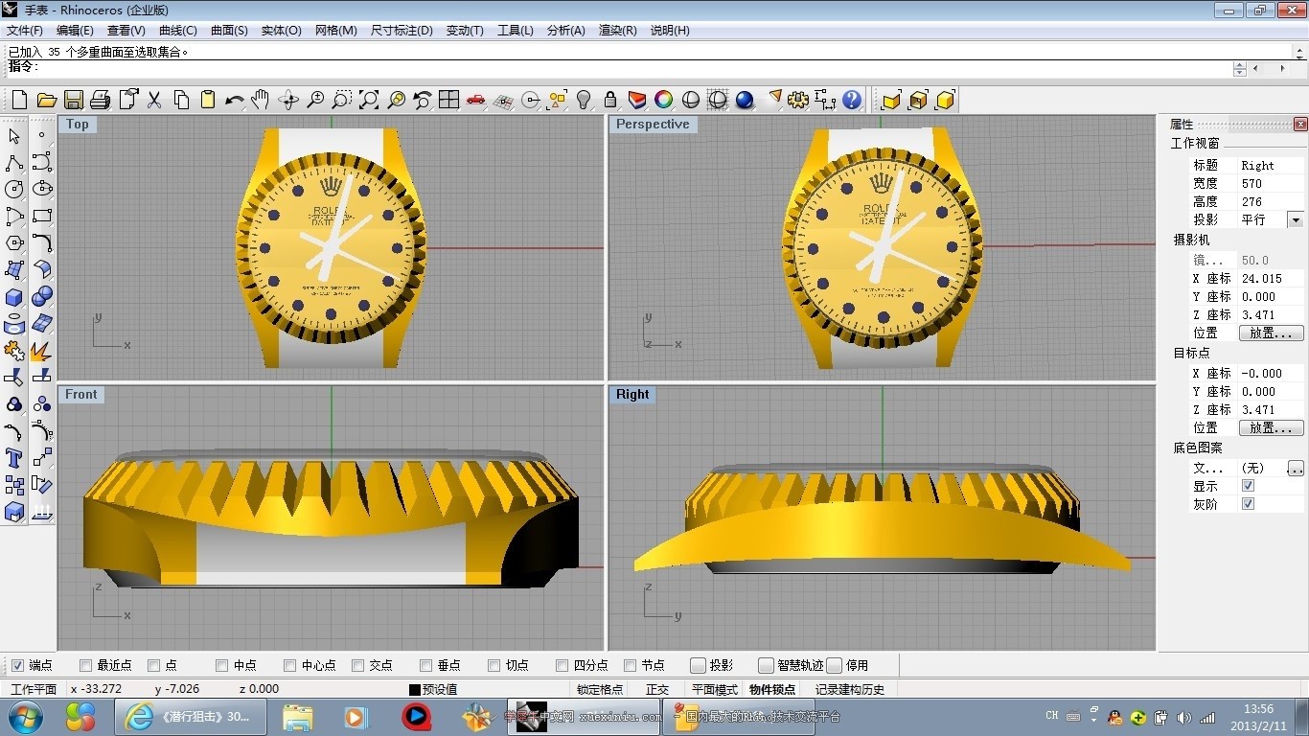The width and height of the screenshot is (1309, 736).
Task: Select the Rectangle tool in sidebar
Action: coord(41,216)
